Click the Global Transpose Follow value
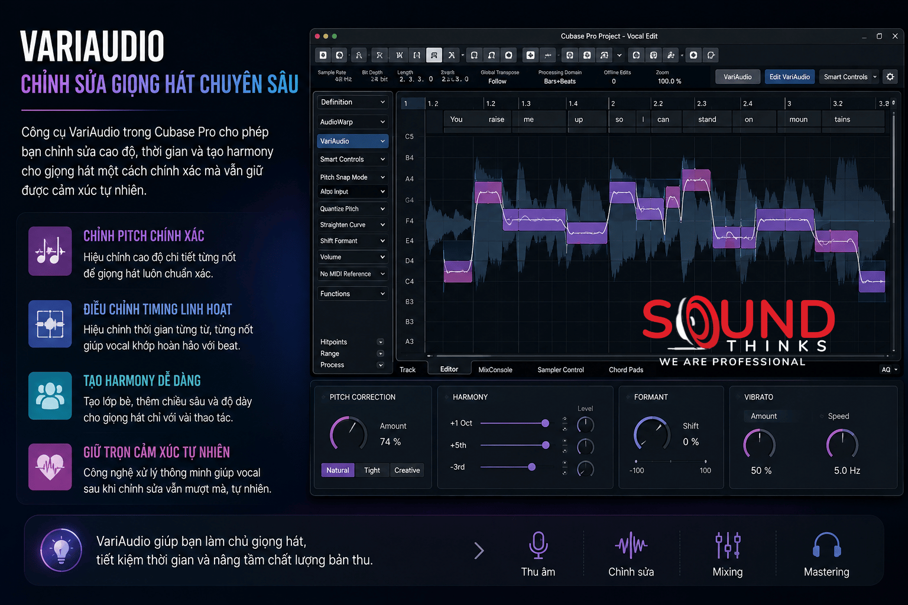The image size is (908, 605). point(497,82)
